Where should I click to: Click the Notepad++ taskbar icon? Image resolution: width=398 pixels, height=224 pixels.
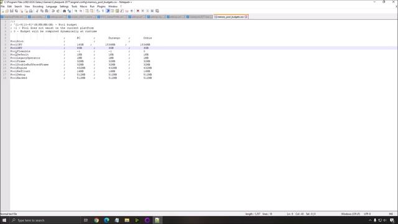[157, 220]
